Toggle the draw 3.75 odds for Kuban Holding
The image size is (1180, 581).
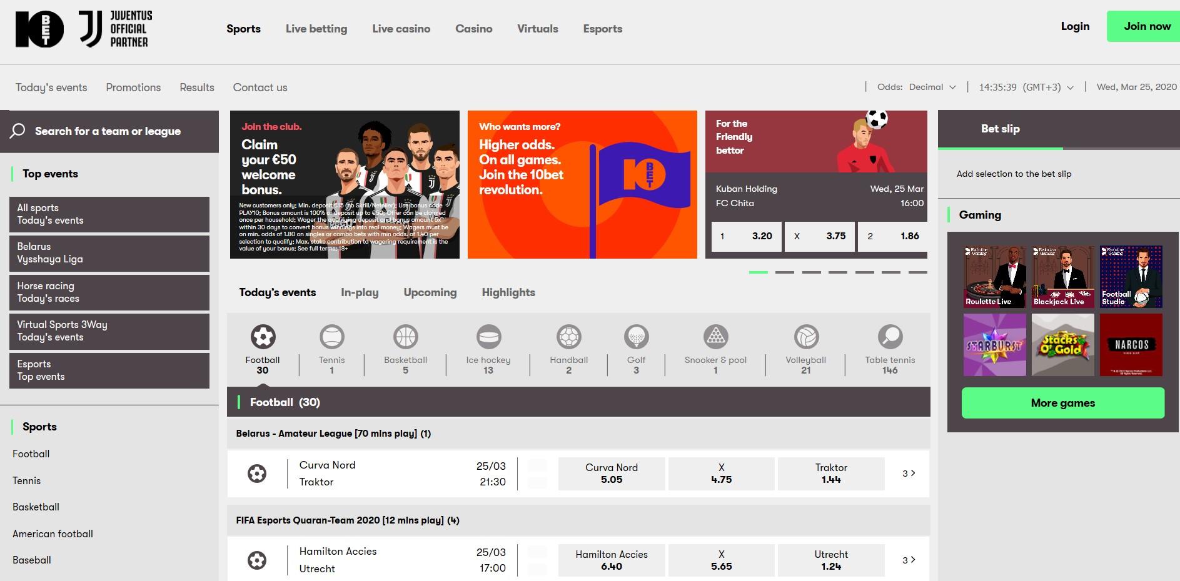click(x=819, y=236)
